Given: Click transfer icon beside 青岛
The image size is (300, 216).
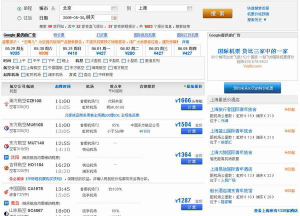Looking at the screenshot, I should [6, 203].
